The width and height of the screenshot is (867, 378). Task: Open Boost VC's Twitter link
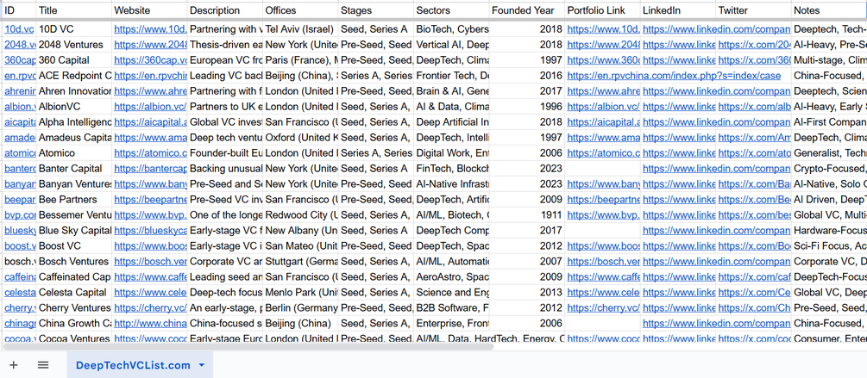[754, 245]
